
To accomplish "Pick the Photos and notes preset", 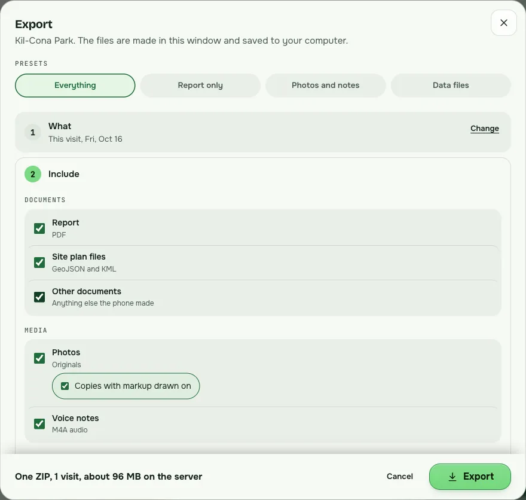I will (x=325, y=86).
